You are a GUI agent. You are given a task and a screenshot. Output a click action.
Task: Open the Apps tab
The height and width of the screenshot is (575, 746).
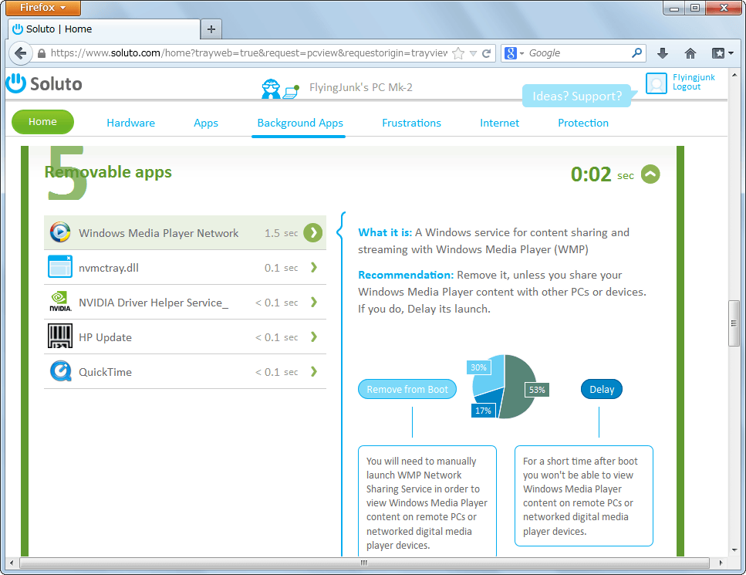tap(206, 123)
